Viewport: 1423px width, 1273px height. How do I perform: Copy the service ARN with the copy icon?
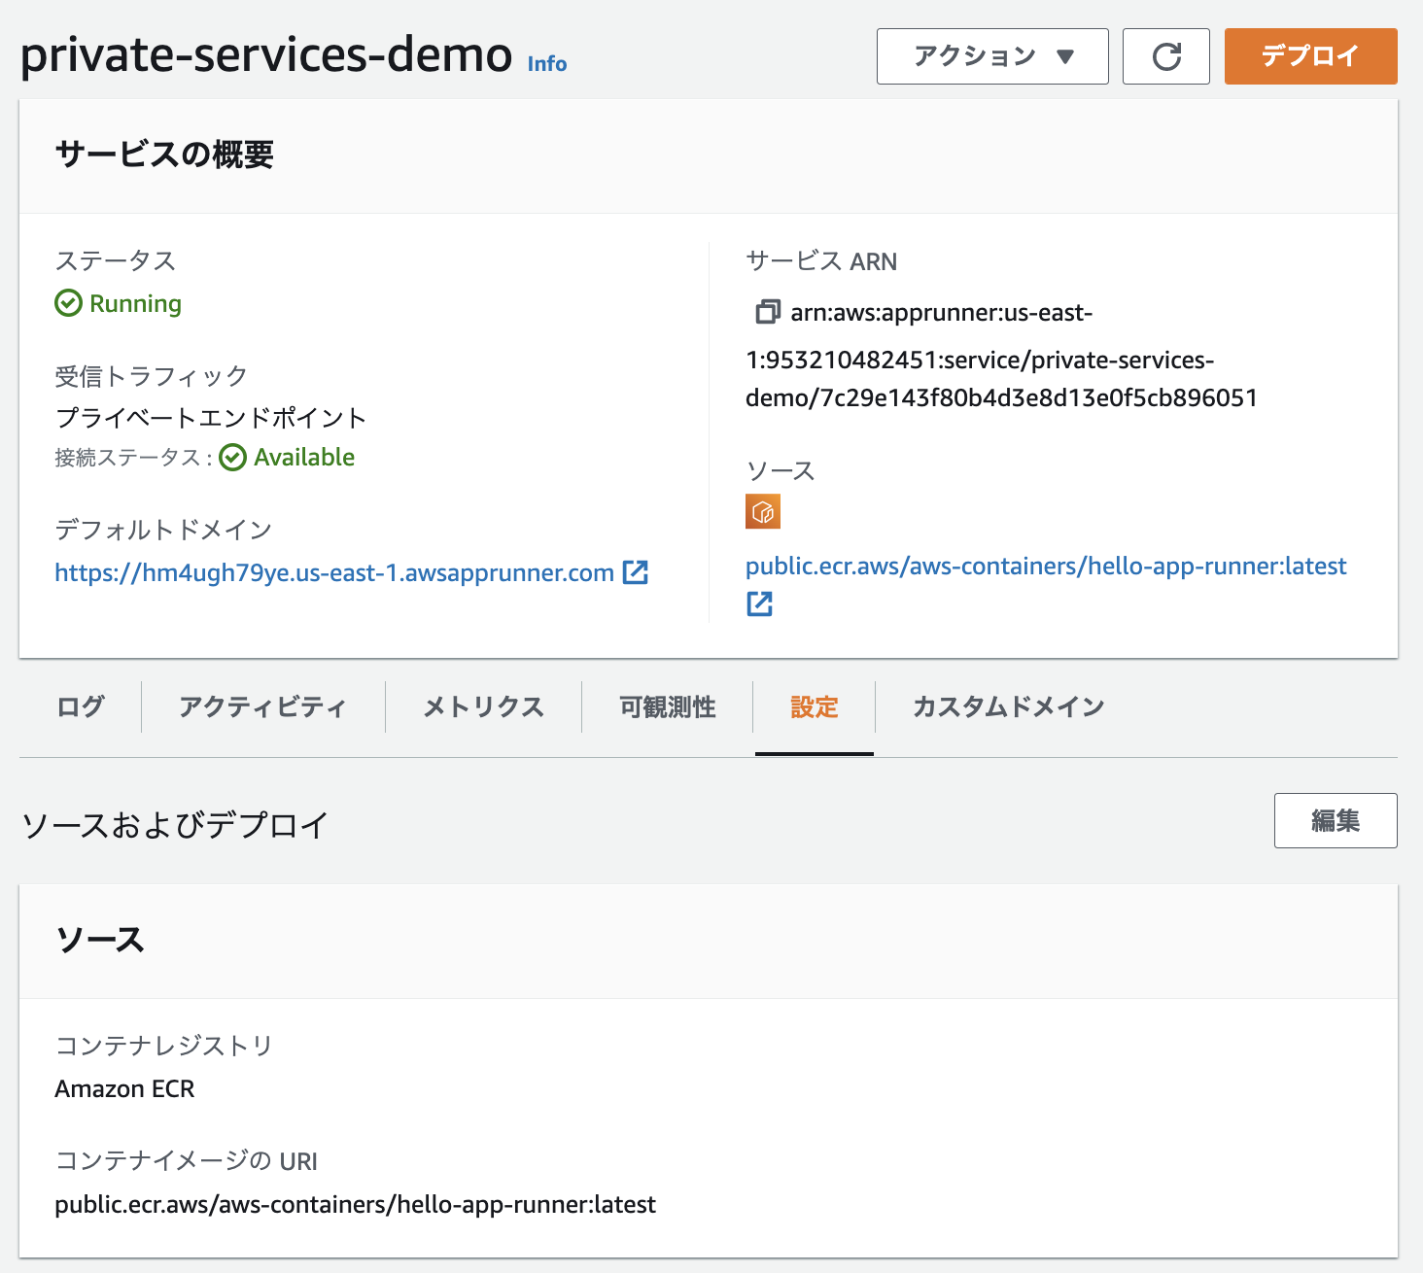pyautogui.click(x=768, y=312)
